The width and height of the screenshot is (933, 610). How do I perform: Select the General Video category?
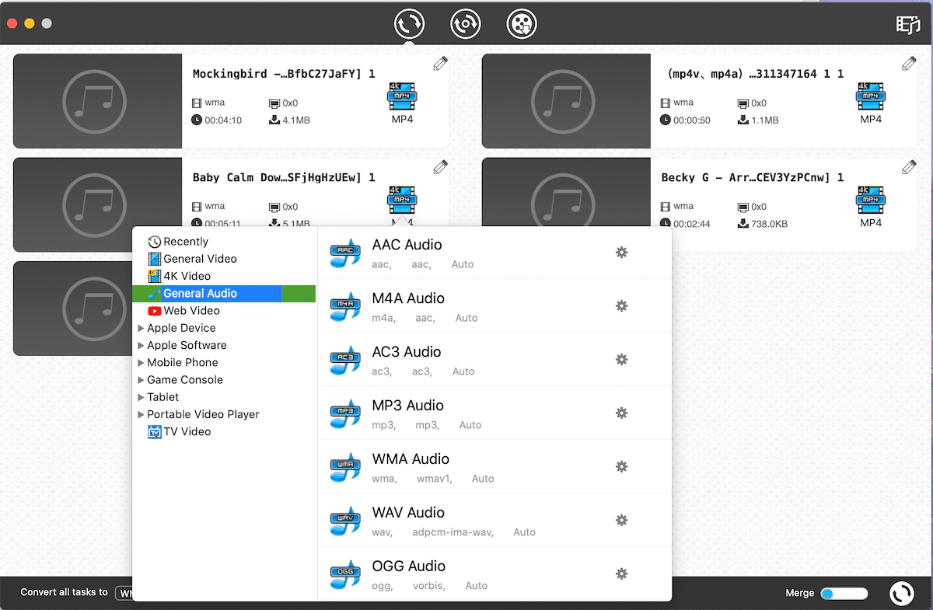(x=200, y=259)
